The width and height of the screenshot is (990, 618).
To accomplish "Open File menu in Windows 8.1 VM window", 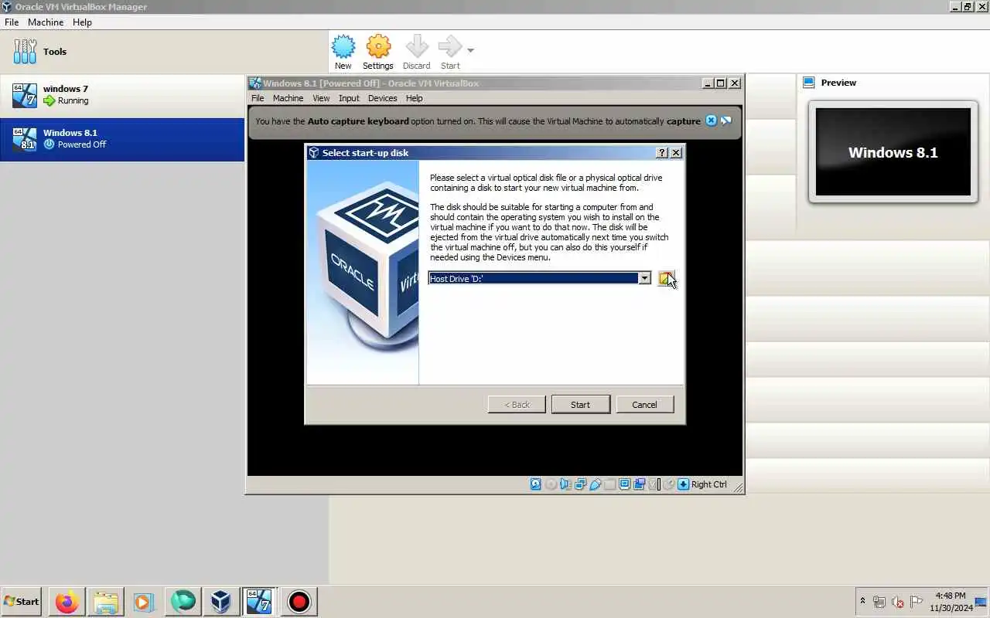I will [x=258, y=98].
